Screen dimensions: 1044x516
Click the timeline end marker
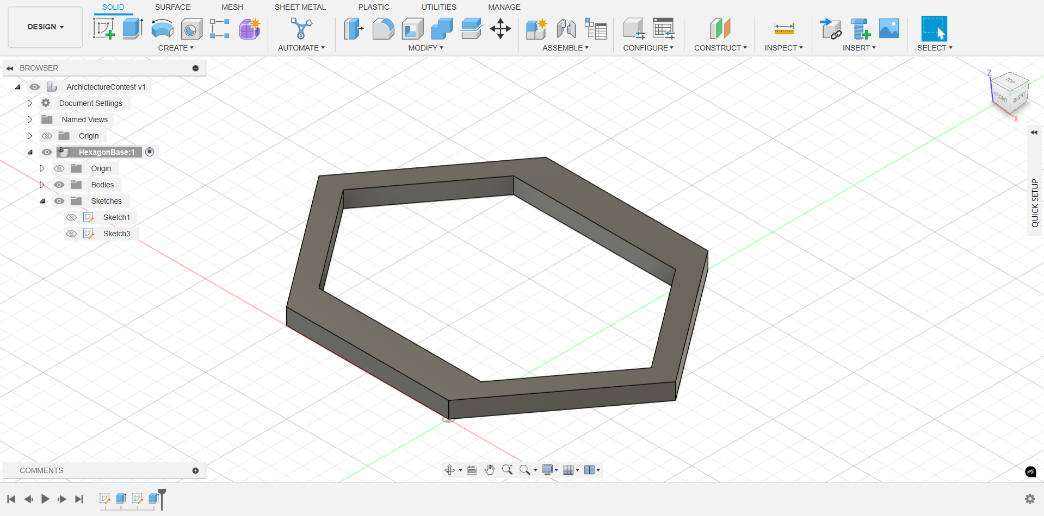point(162,499)
